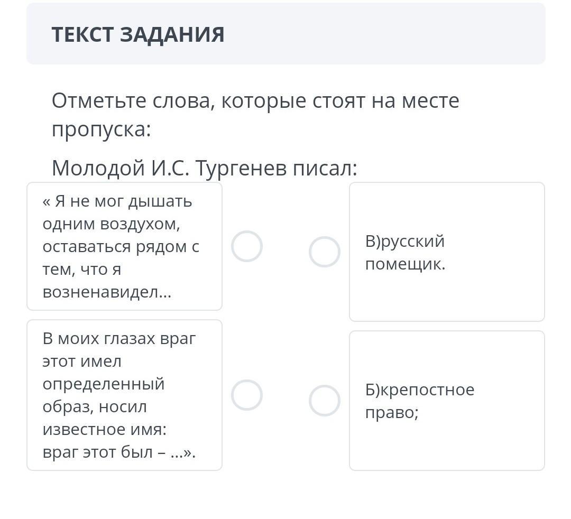Viewport: 571px width, 519px height.
Task: Click the word "помещик." in answer В
Action: (405, 264)
